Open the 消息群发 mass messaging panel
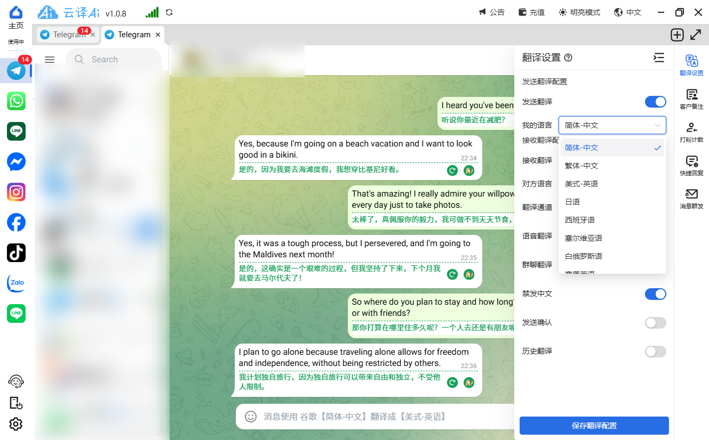Viewport: 709px width, 440px height. pos(691,198)
